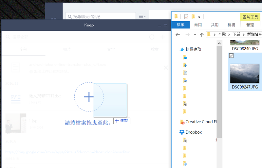Viewport: 262px width, 168px height.
Task: Expand the recent locations dropdown chevron
Action: coord(195,34)
